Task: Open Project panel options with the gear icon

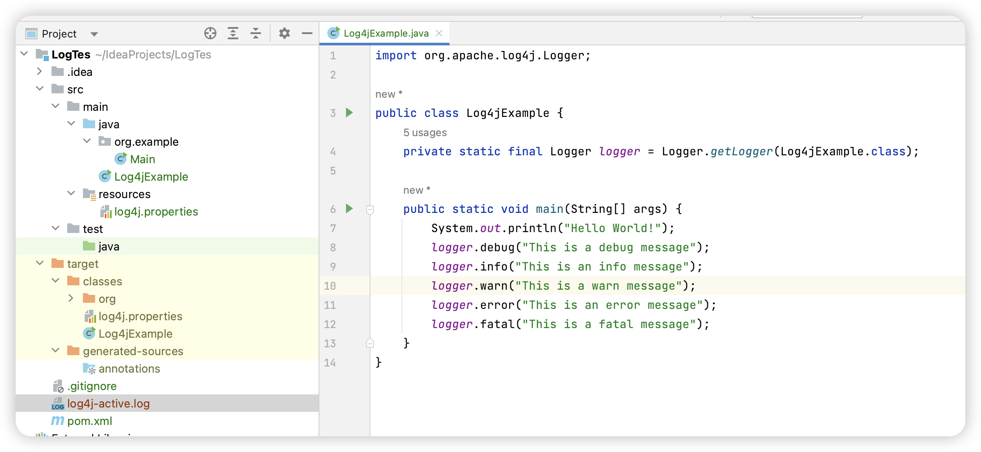Action: point(285,33)
